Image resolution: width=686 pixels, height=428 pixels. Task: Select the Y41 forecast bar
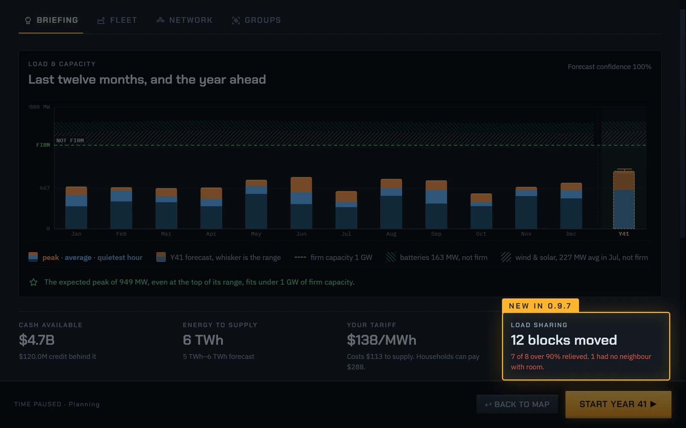[x=624, y=200]
